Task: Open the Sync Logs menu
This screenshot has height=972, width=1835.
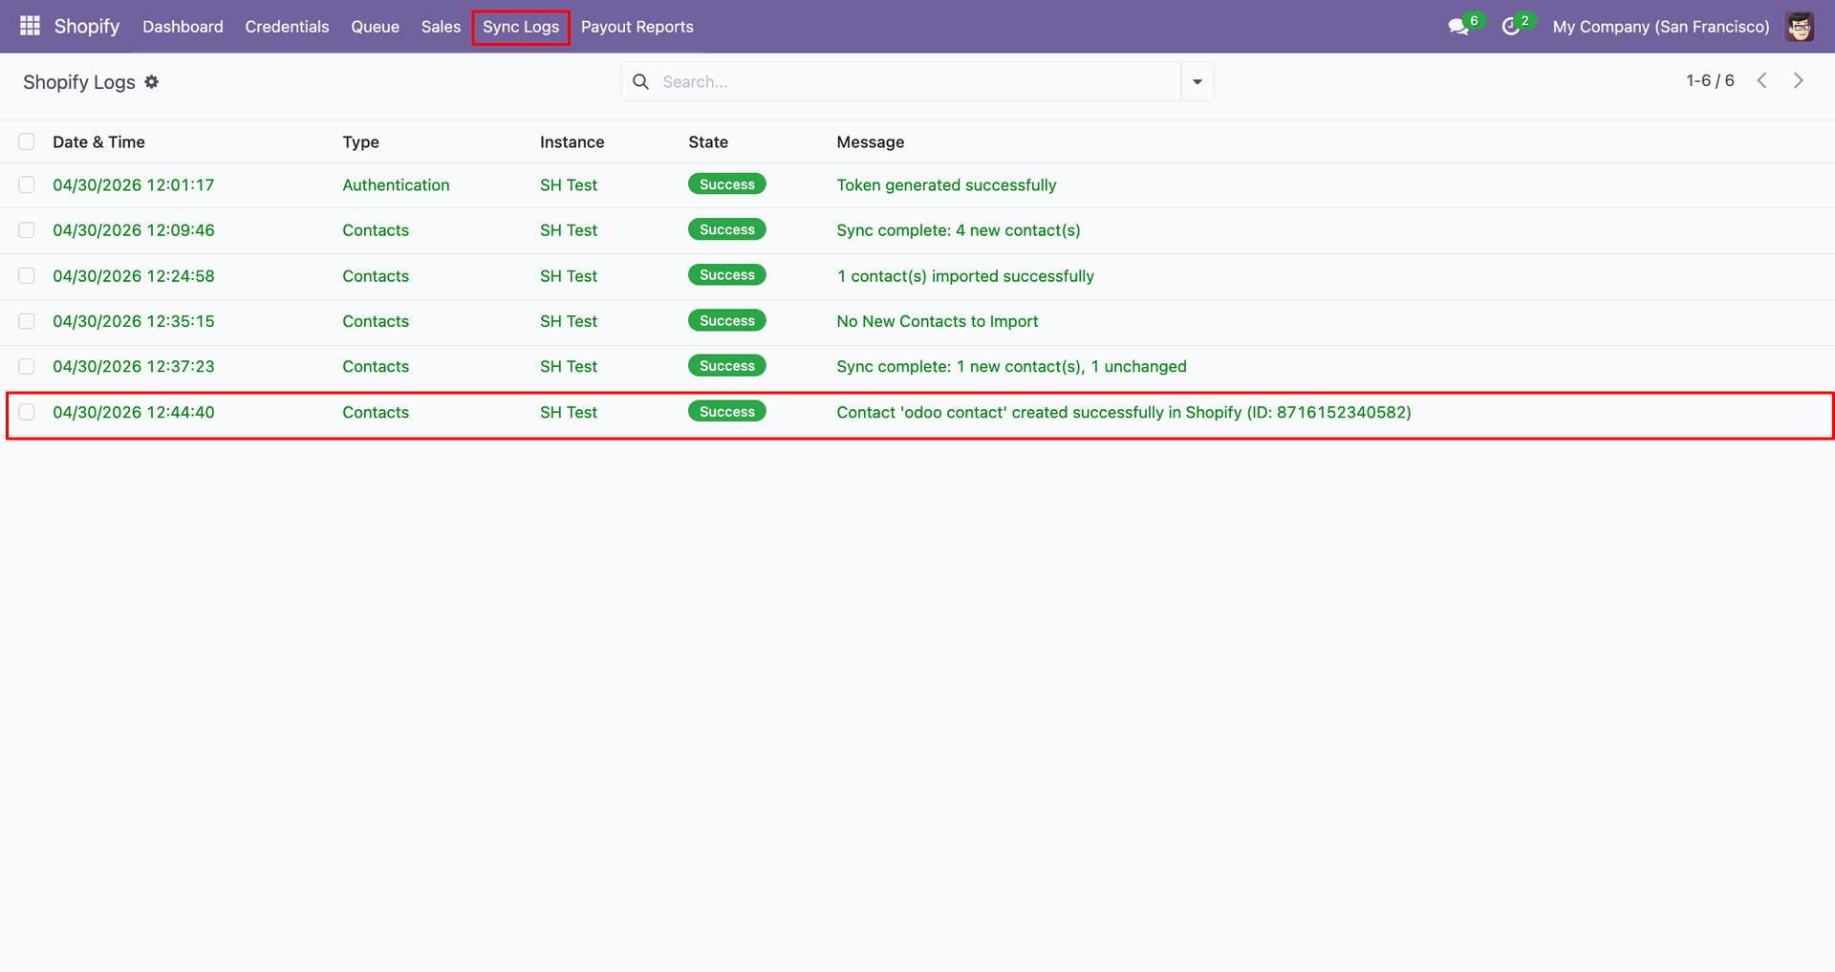Action: coord(521,27)
